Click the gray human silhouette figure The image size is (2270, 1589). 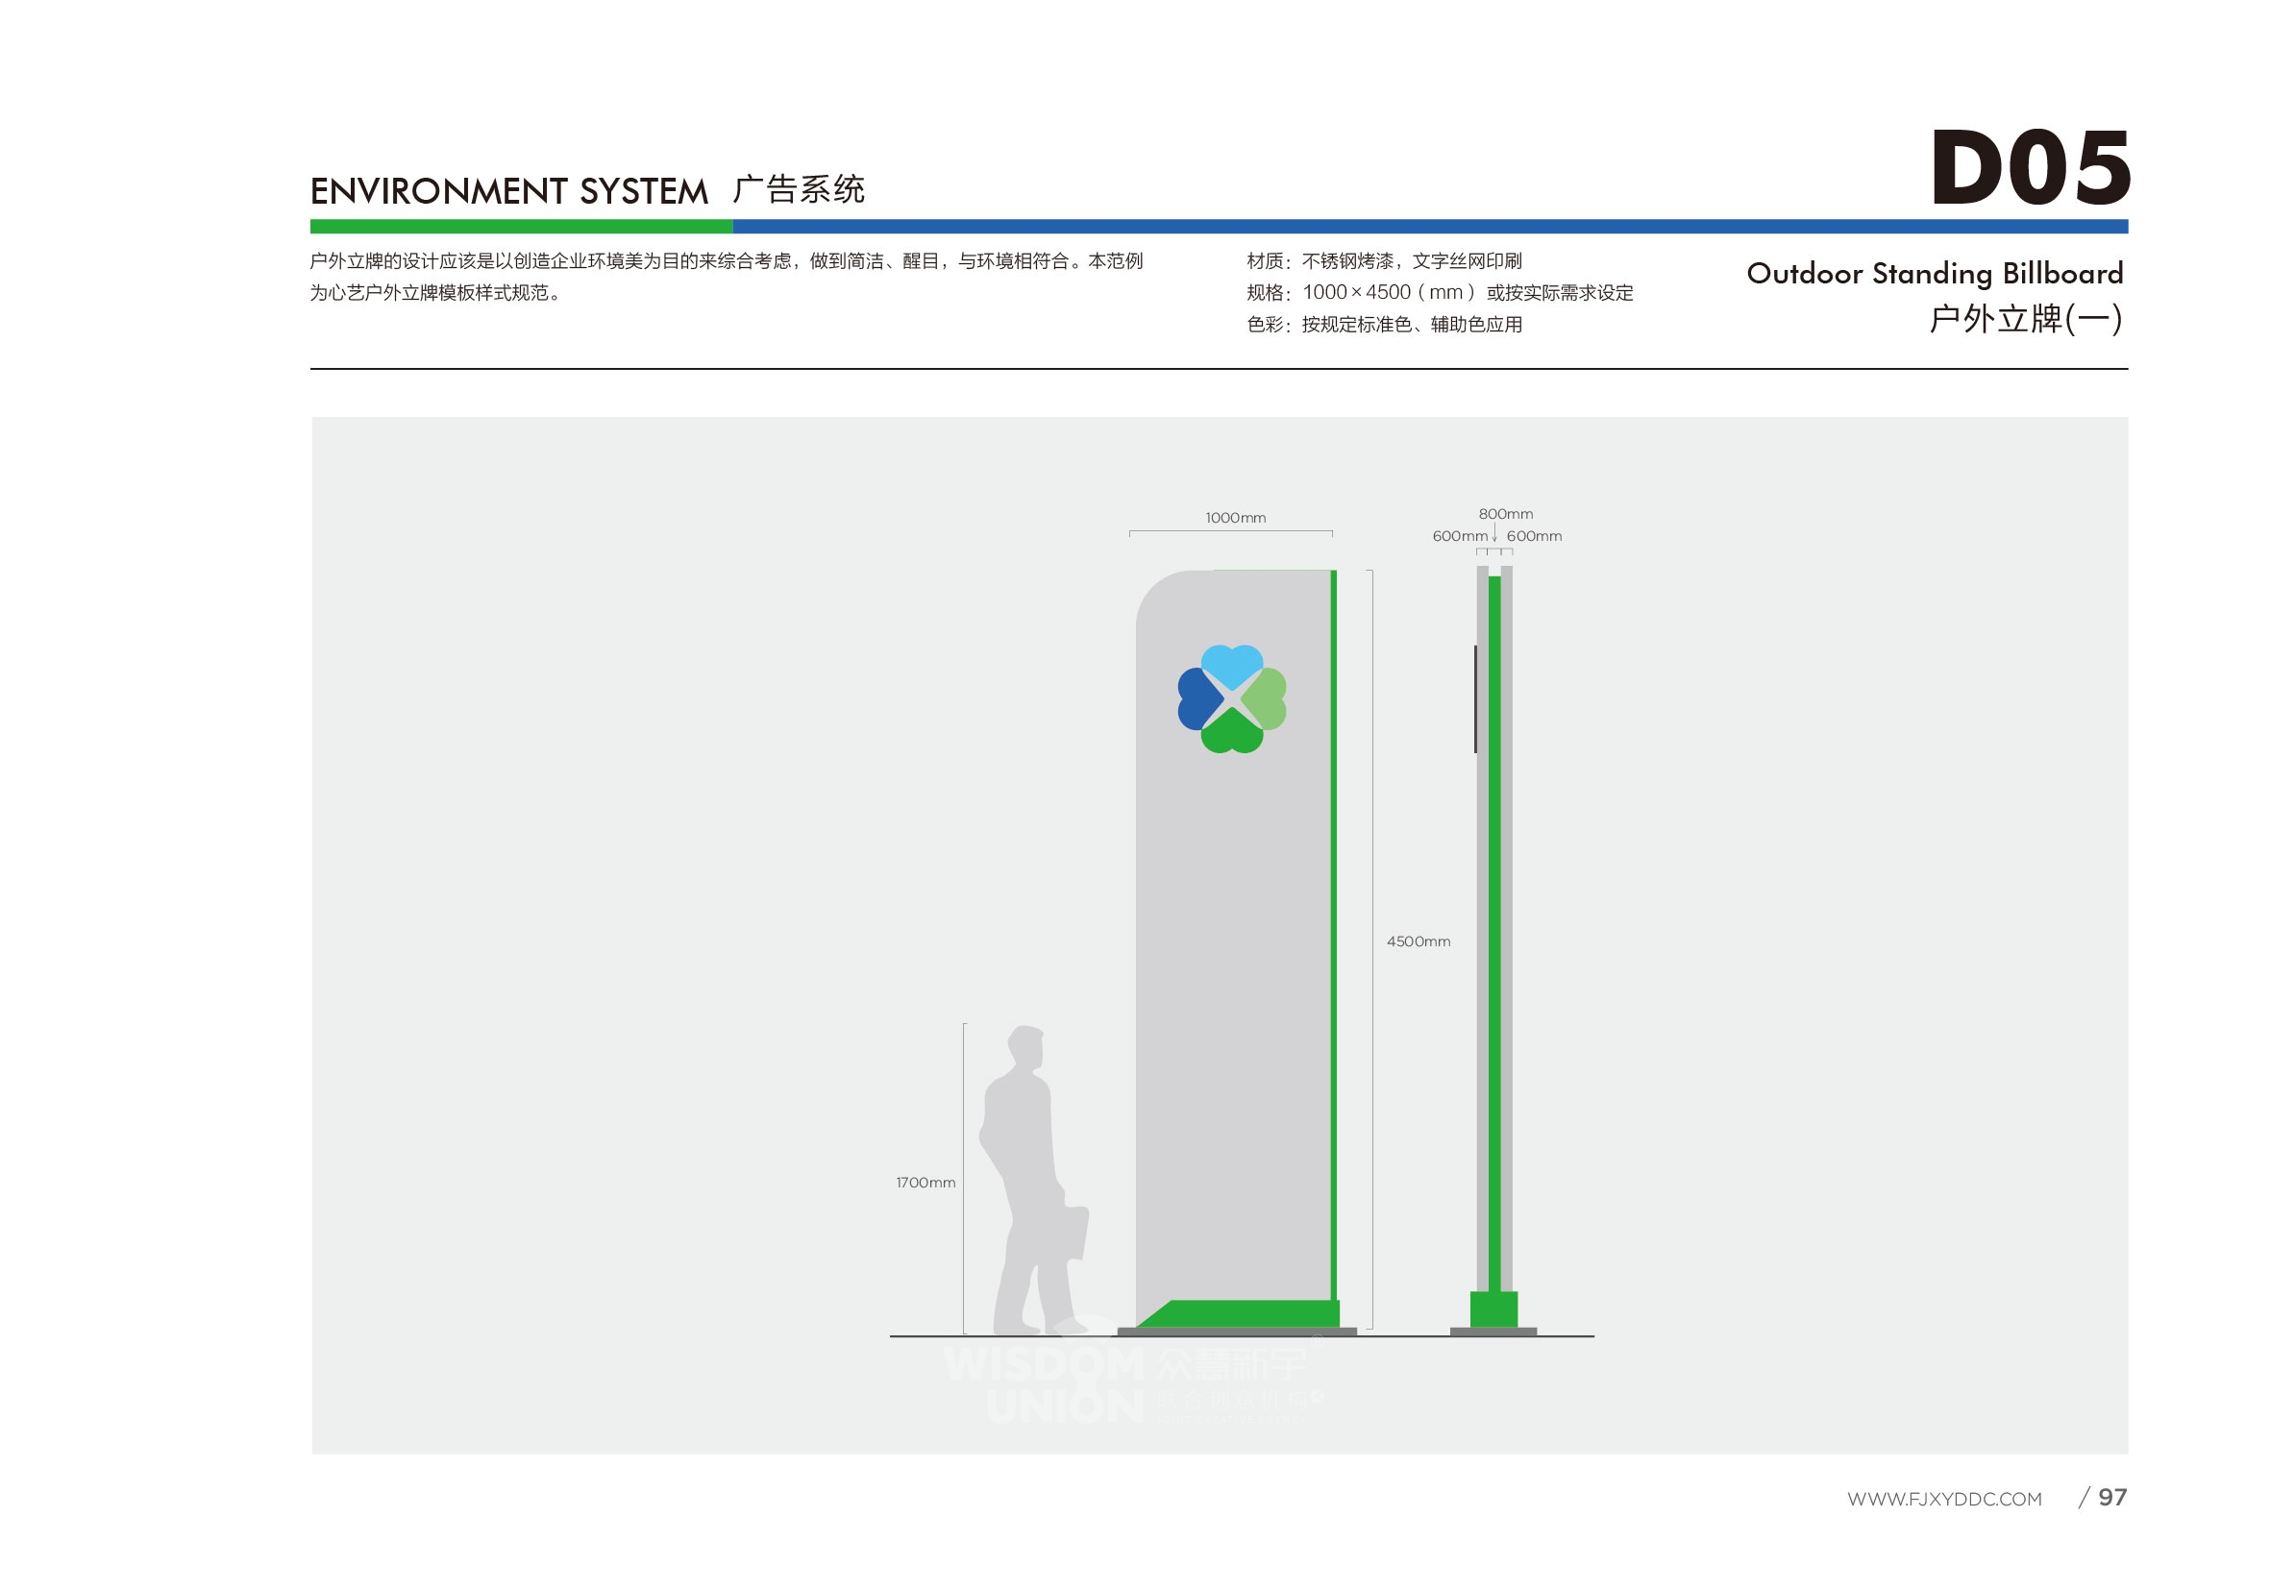tap(1034, 1181)
